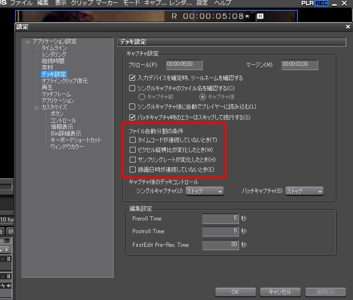This screenshot has width=353, height=300.
Task: Select キーボードショートカット in settings tree
Action: tap(75, 140)
